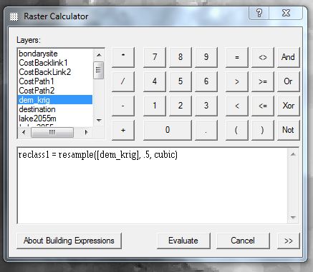Click the horizontal scrollbar thumb under layers
This screenshot has height=272, width=313.
[52, 132]
